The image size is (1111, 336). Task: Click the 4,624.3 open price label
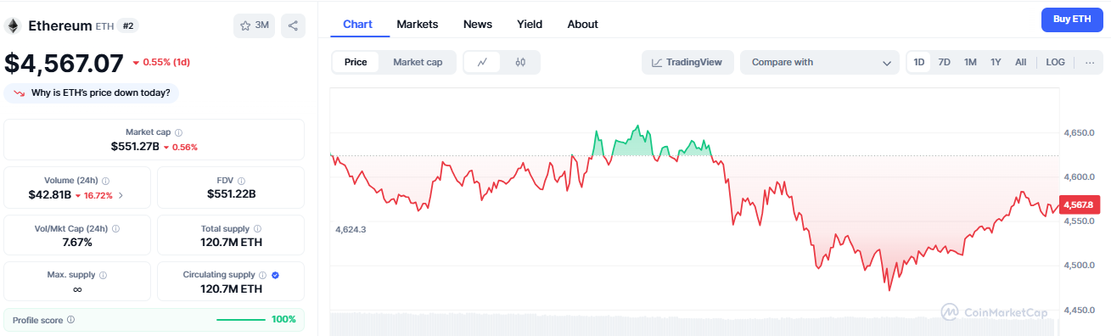351,229
